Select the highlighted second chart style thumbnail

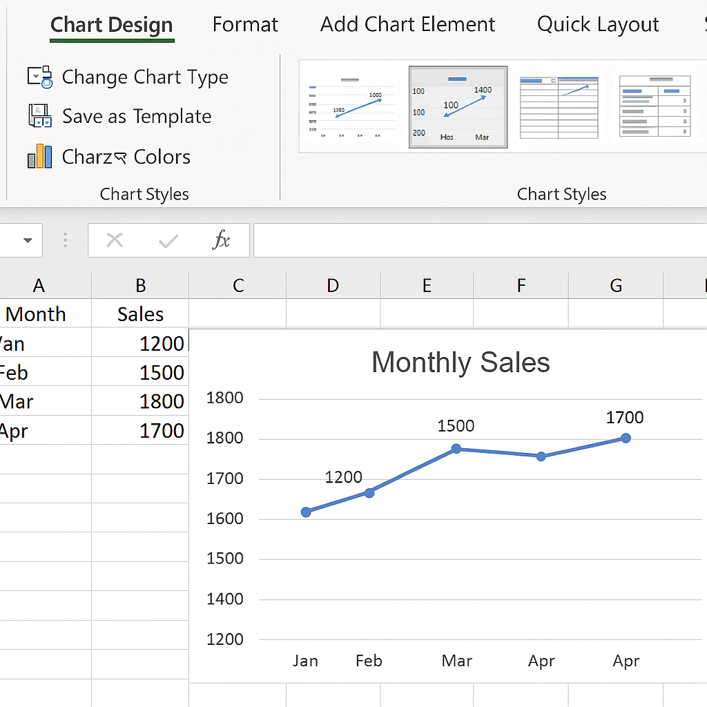click(458, 108)
